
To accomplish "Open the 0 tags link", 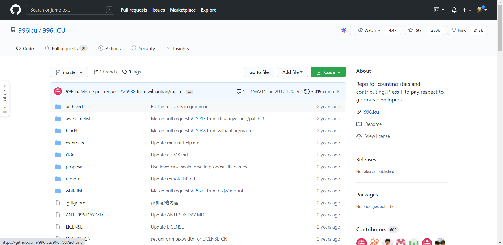I will coord(132,72).
